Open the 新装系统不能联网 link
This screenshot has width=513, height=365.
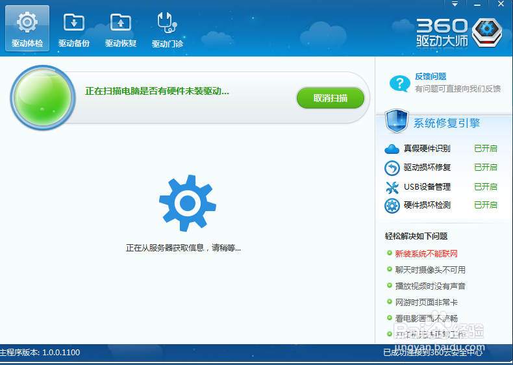click(426, 254)
